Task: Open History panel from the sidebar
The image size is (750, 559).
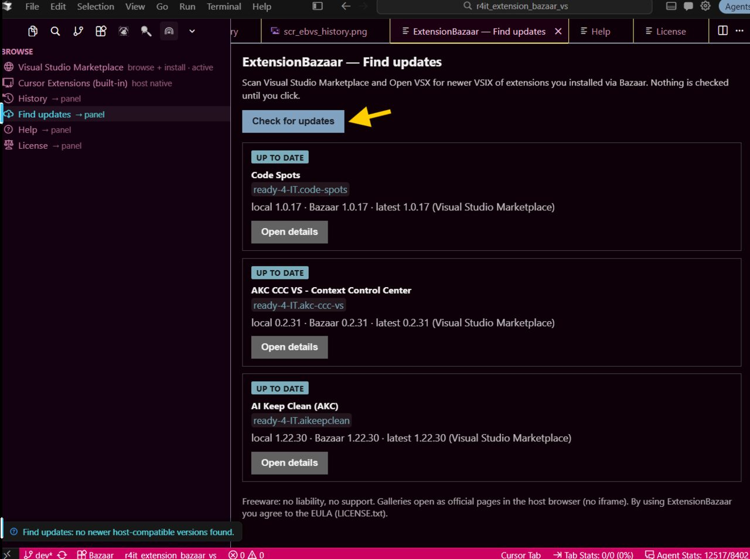Action: pyautogui.click(x=115, y=98)
